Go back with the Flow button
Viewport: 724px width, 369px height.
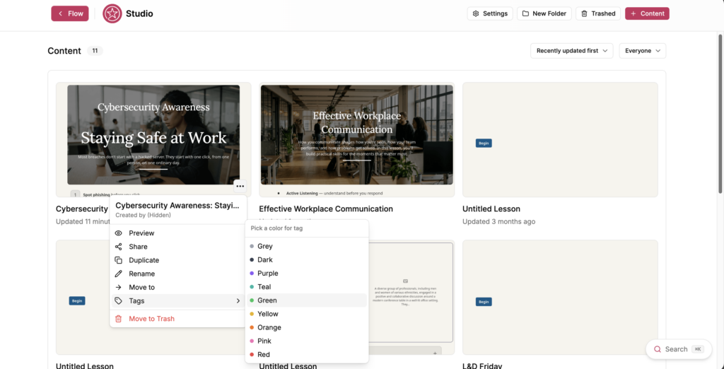click(x=70, y=13)
